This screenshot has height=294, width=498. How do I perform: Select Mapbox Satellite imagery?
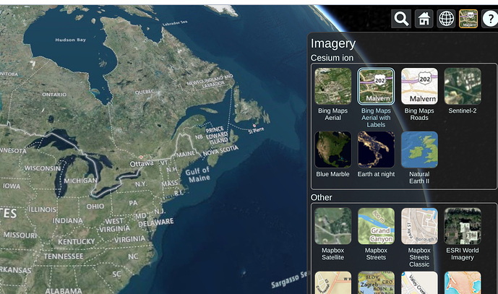333,226
